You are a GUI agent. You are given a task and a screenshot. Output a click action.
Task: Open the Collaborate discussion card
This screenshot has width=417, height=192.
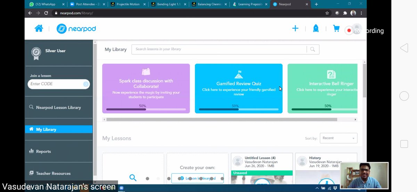click(x=146, y=88)
